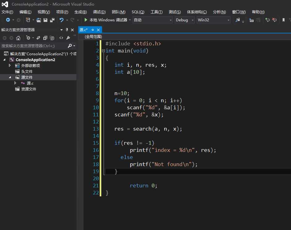Open the 工具(T) menu
Viewport: 291px width, 230px height.
coord(156,12)
